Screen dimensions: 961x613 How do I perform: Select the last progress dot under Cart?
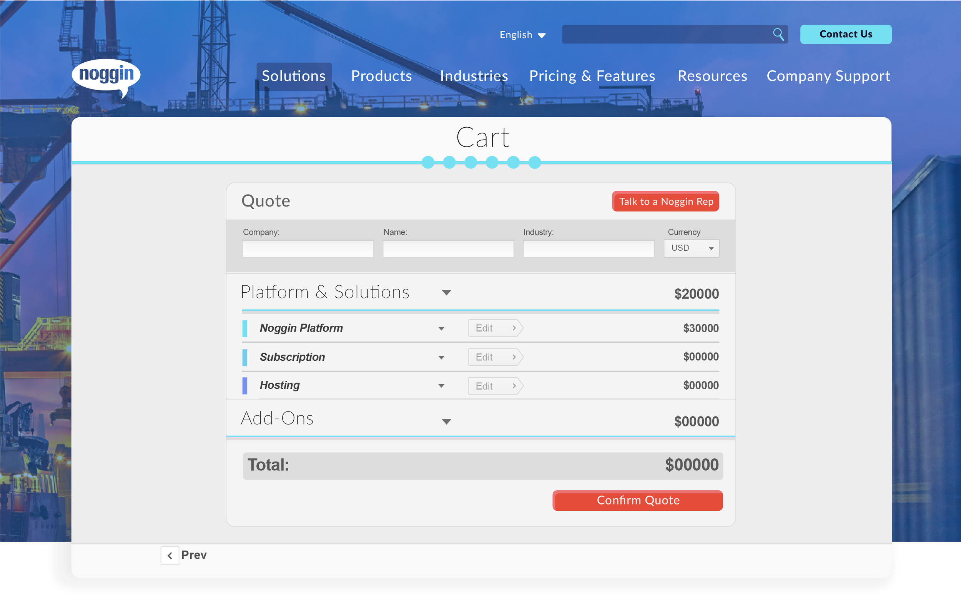tap(535, 163)
